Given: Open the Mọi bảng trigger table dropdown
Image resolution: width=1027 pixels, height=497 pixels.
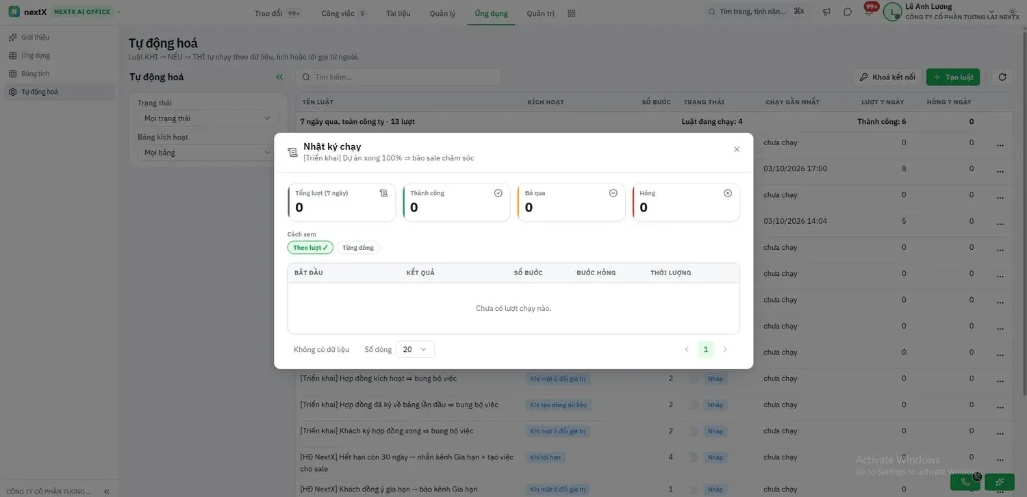Looking at the screenshot, I should (207, 153).
